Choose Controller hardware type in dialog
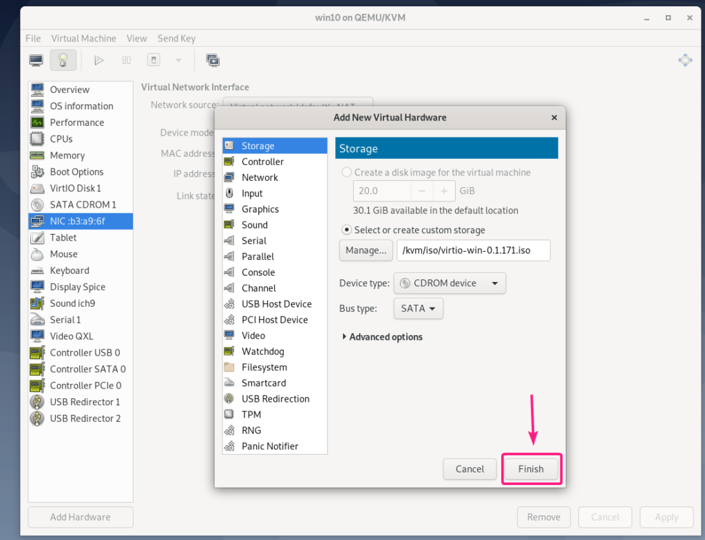This screenshot has height=540, width=705. tap(275, 162)
